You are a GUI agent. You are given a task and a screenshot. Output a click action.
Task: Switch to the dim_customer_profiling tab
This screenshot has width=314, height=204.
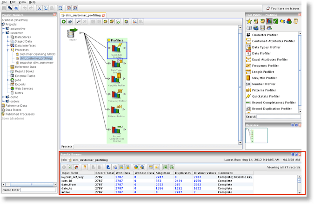83,15
